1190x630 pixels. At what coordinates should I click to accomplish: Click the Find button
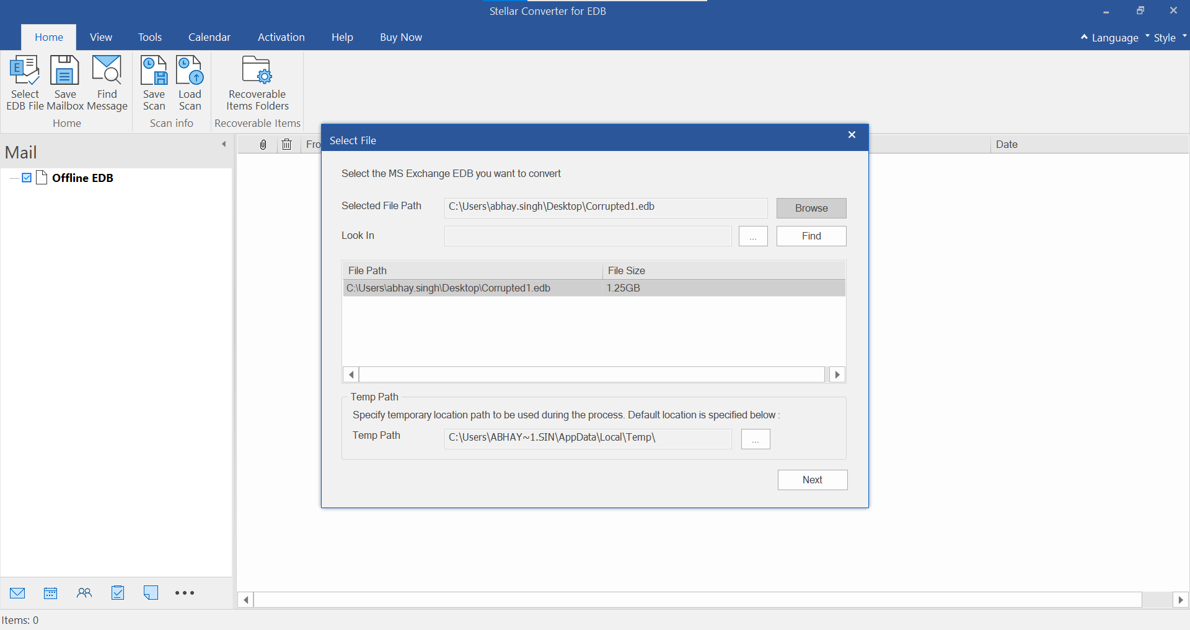[811, 236]
